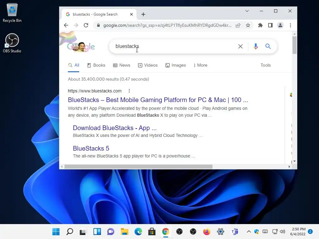Open the result options three-dot icon beside bluestacks.com
Image resolution: width=319 pixels, height=239 pixels.
click(129, 91)
